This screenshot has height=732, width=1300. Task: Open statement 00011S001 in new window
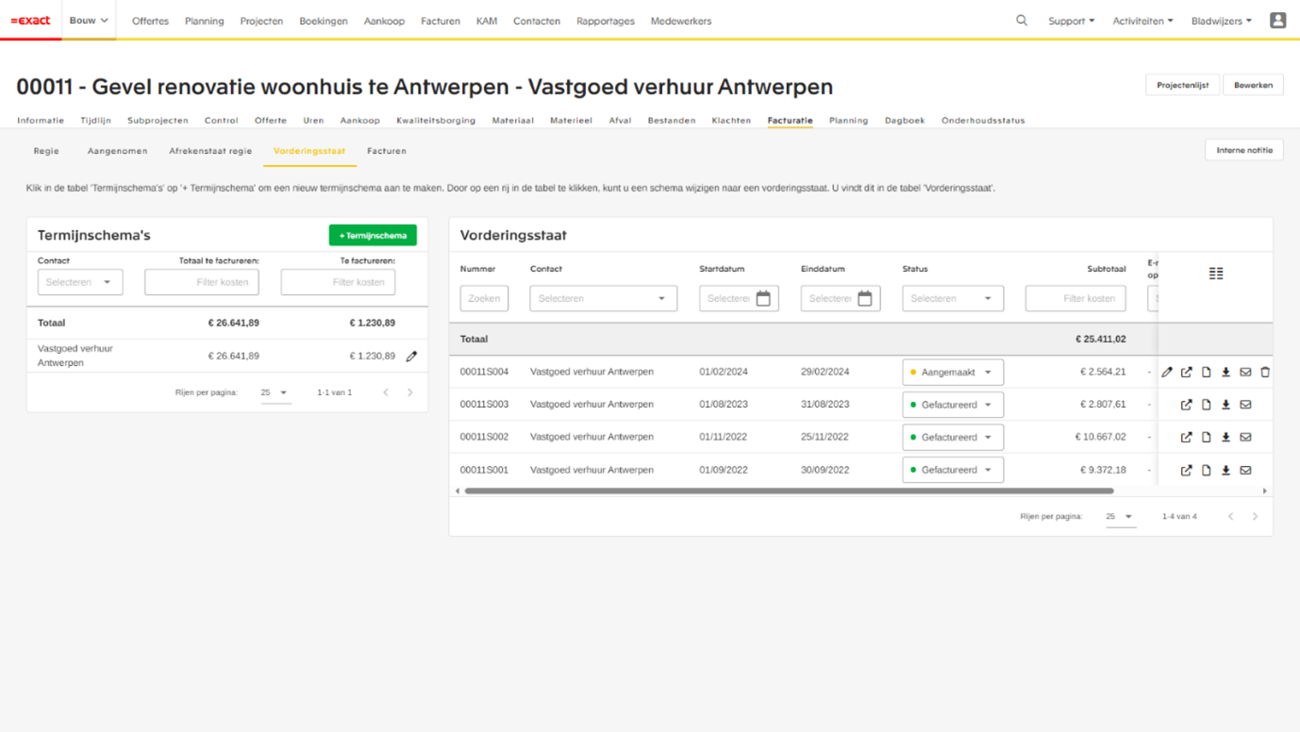point(1186,470)
